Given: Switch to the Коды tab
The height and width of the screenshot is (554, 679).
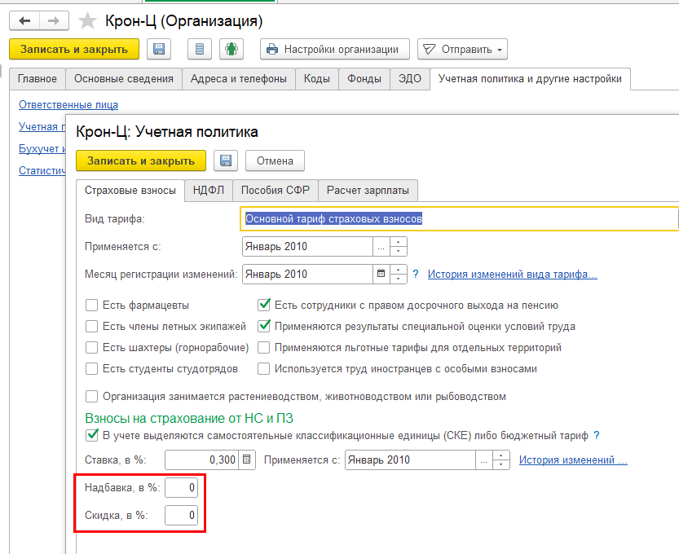Looking at the screenshot, I should [317, 79].
